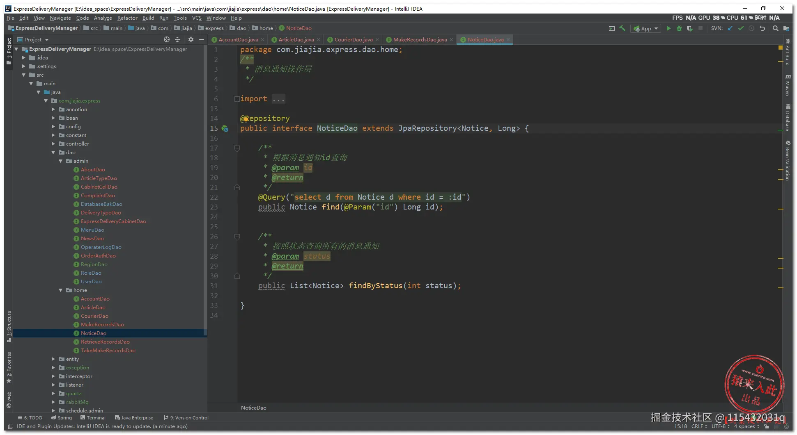The height and width of the screenshot is (435, 797).
Task: Click the Project tree vertical scrollbar
Action: (205, 191)
